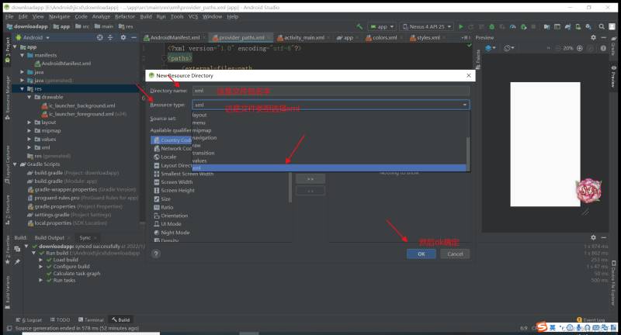This screenshot has width=621, height=335.
Task: Expand the java folder in project tree
Action: [23, 72]
